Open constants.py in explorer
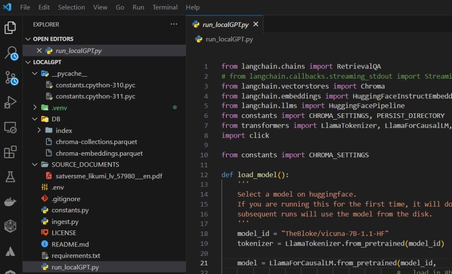 point(70,210)
